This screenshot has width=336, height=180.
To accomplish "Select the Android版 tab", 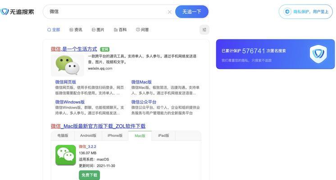I will point(88,136).
